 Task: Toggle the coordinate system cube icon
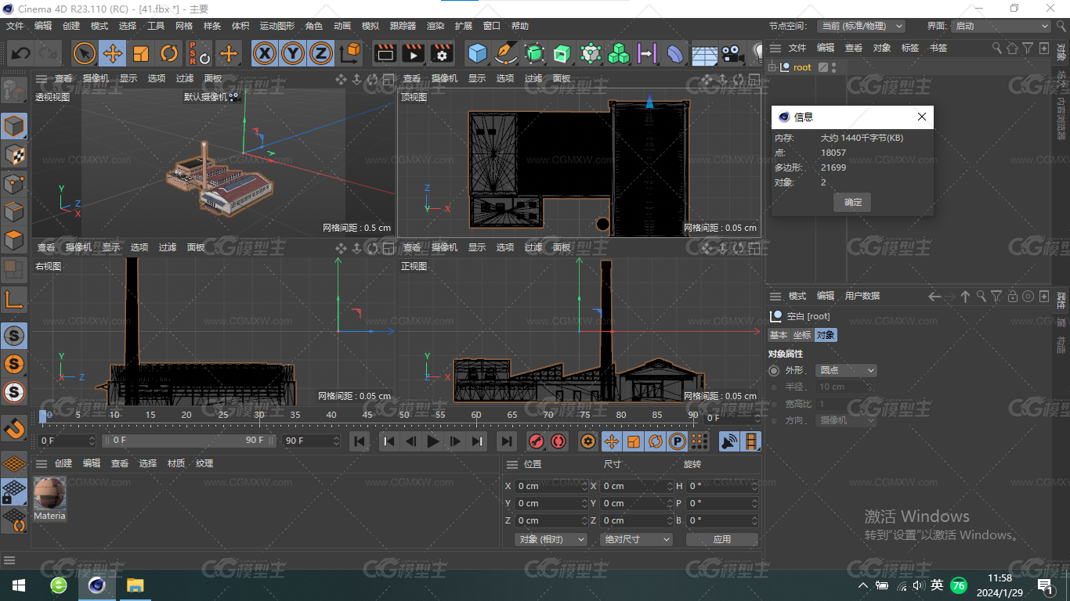coord(351,53)
